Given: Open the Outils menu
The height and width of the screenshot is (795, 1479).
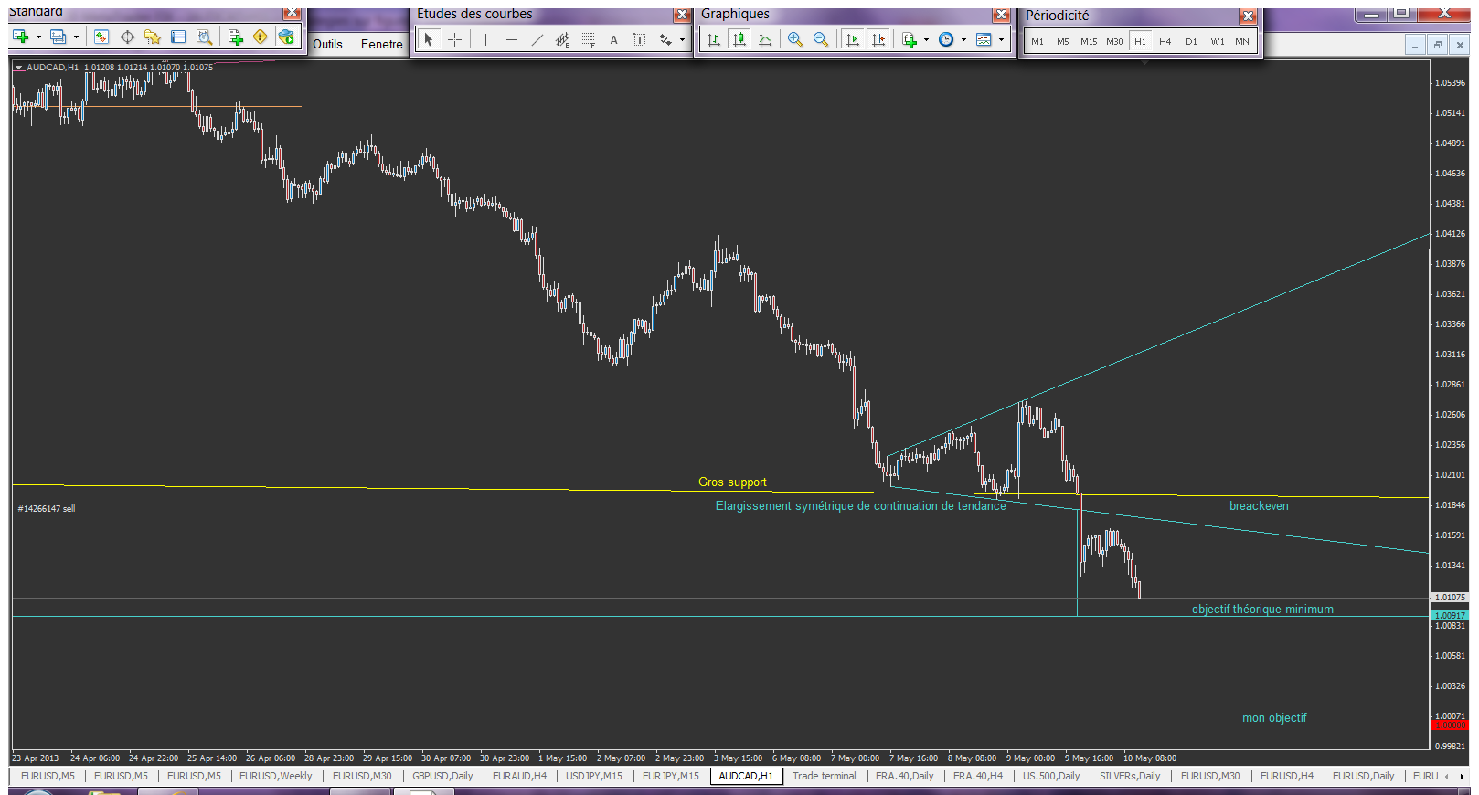Looking at the screenshot, I should coord(327,44).
